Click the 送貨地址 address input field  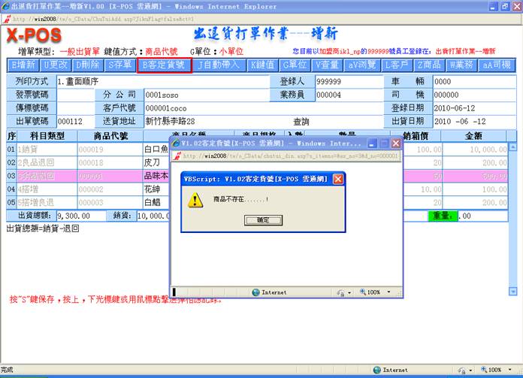pyautogui.click(x=204, y=121)
